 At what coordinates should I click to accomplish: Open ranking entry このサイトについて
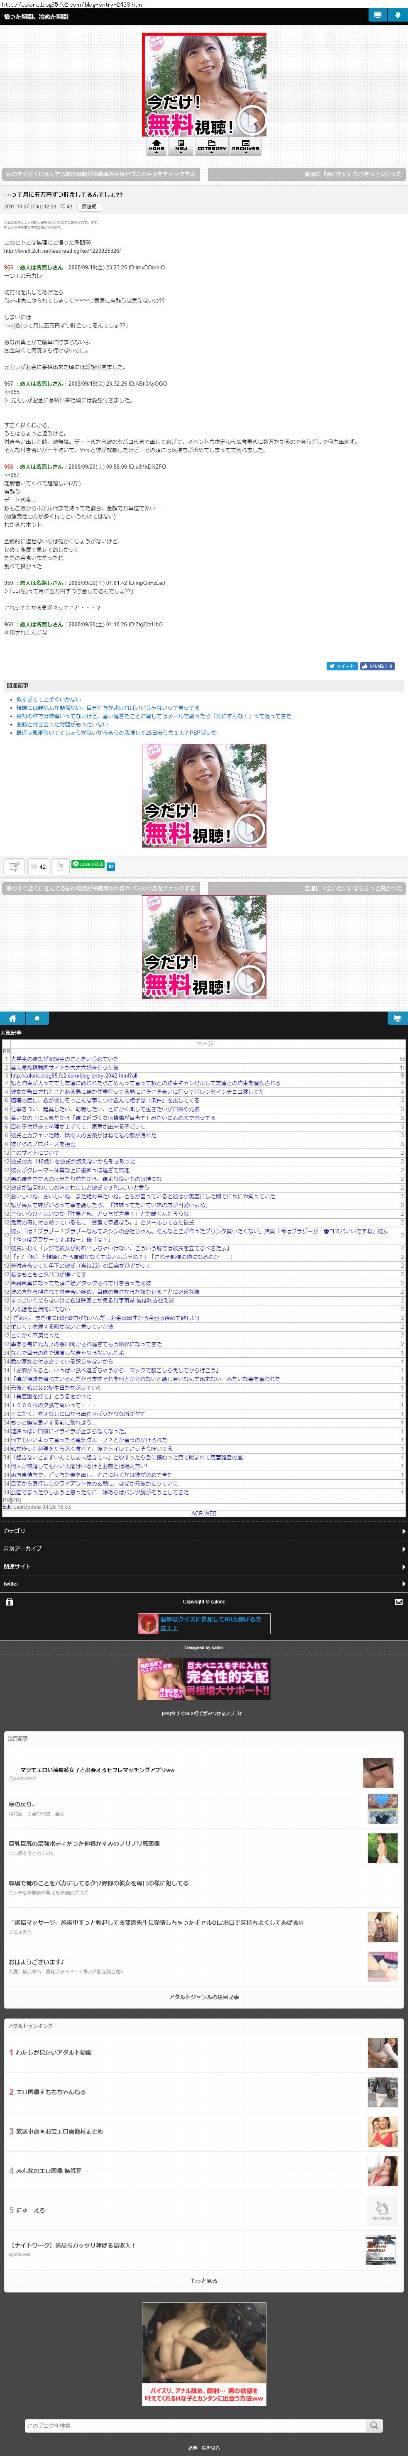tap(35, 1153)
